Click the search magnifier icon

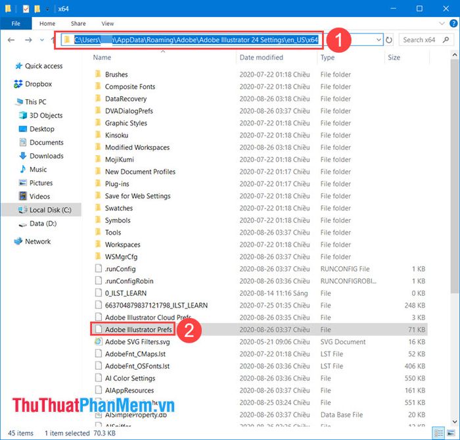tap(446, 39)
